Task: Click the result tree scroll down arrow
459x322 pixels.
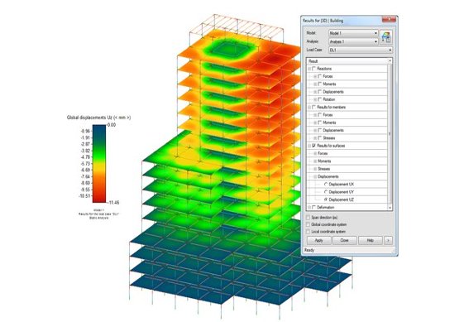Action: (x=390, y=208)
